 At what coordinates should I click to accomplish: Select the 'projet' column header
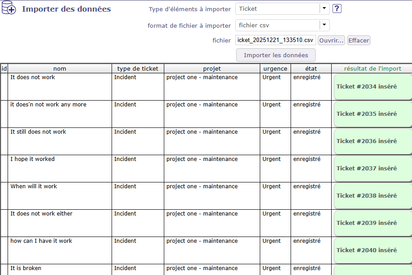coord(212,68)
